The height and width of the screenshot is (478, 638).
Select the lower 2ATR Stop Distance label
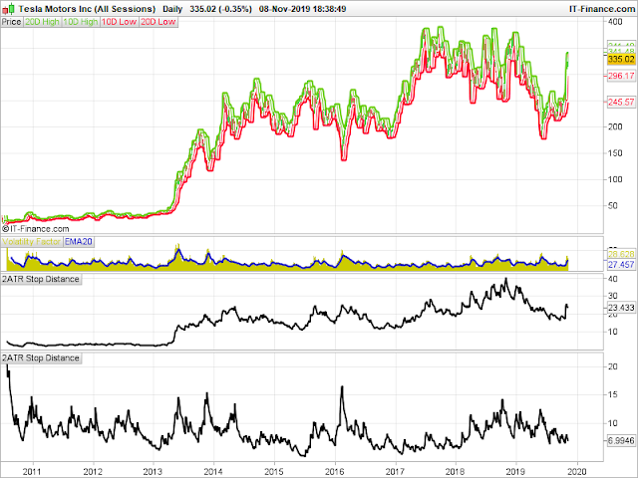(x=41, y=358)
